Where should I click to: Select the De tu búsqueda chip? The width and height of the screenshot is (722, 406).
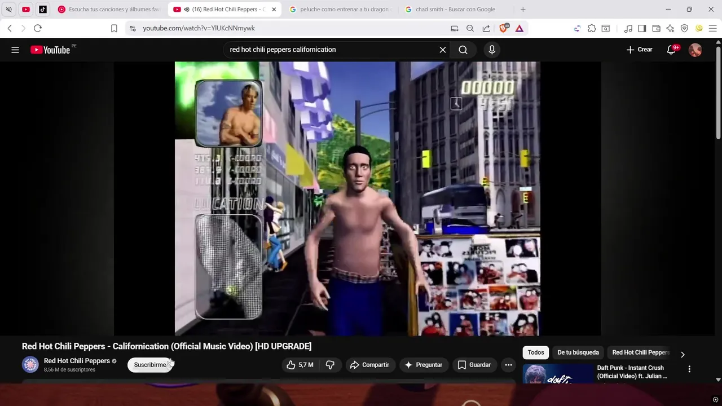(578, 352)
